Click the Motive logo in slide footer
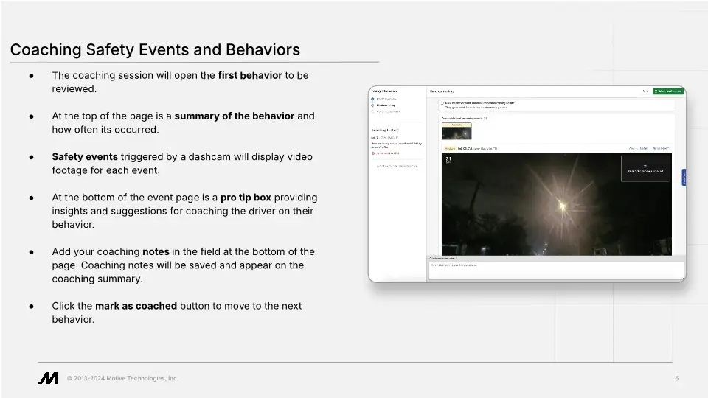708x398 pixels. pos(48,378)
